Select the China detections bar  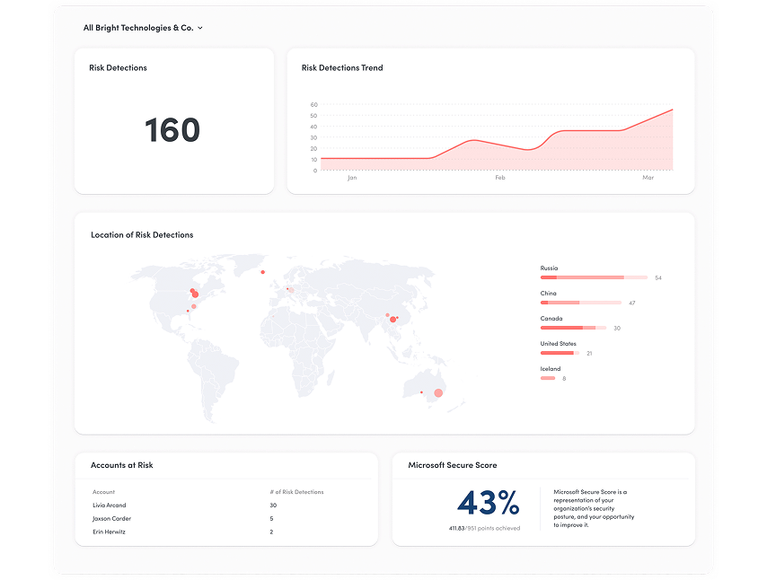[579, 303]
